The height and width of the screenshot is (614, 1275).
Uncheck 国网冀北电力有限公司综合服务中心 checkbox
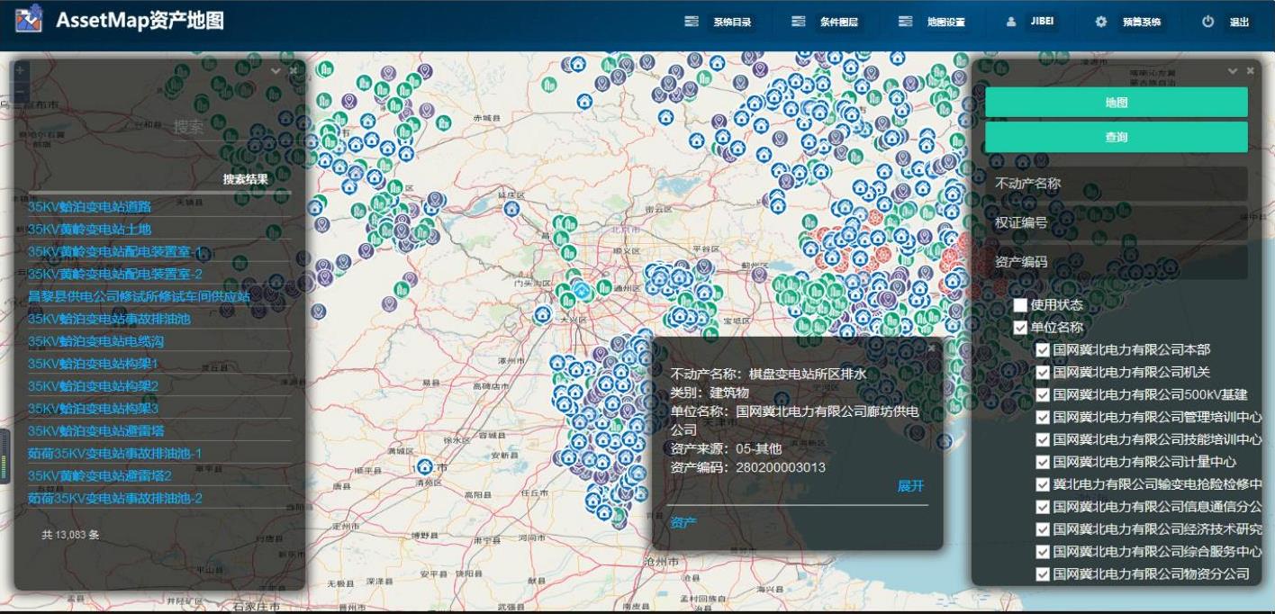[x=1043, y=552]
